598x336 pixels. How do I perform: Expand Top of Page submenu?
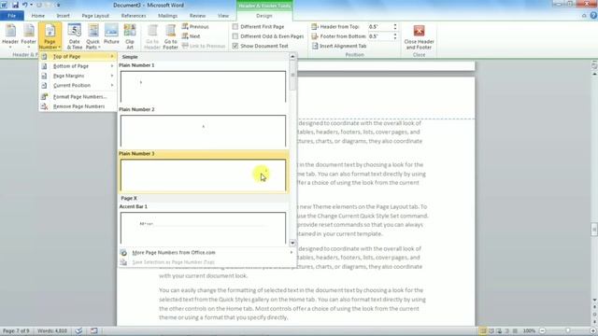(78, 56)
